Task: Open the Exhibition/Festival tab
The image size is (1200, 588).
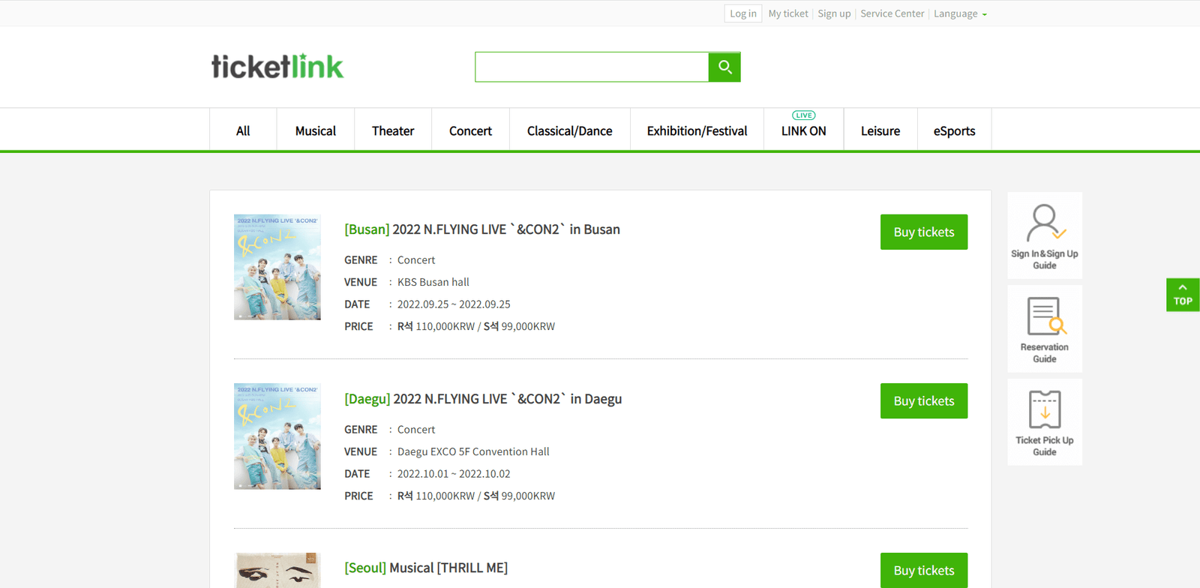Action: 697,130
